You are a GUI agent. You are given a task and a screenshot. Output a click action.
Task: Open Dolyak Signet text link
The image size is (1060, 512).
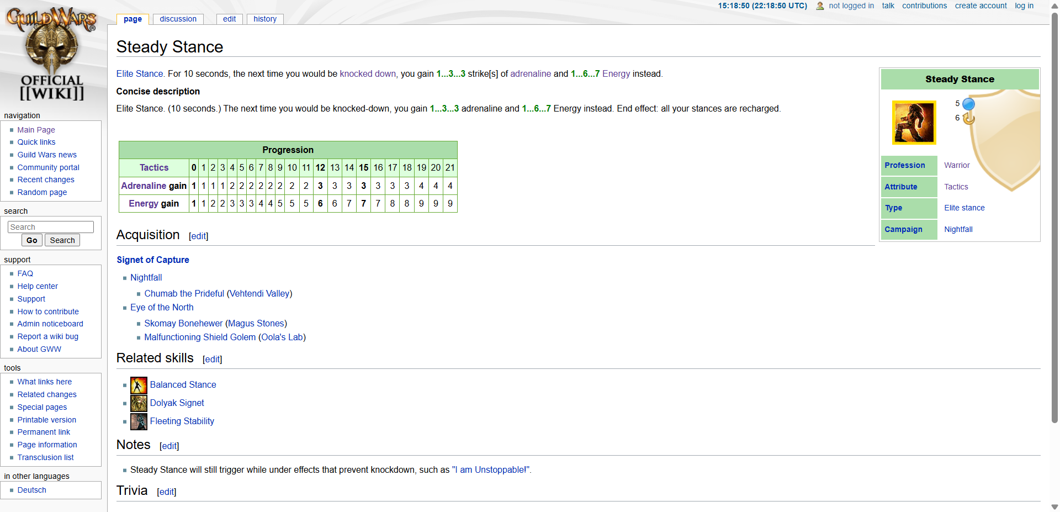pyautogui.click(x=177, y=403)
